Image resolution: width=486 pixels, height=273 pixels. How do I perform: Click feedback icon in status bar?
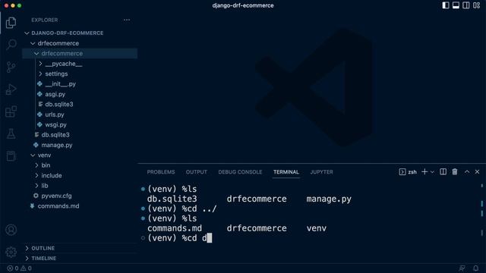coord(462,268)
